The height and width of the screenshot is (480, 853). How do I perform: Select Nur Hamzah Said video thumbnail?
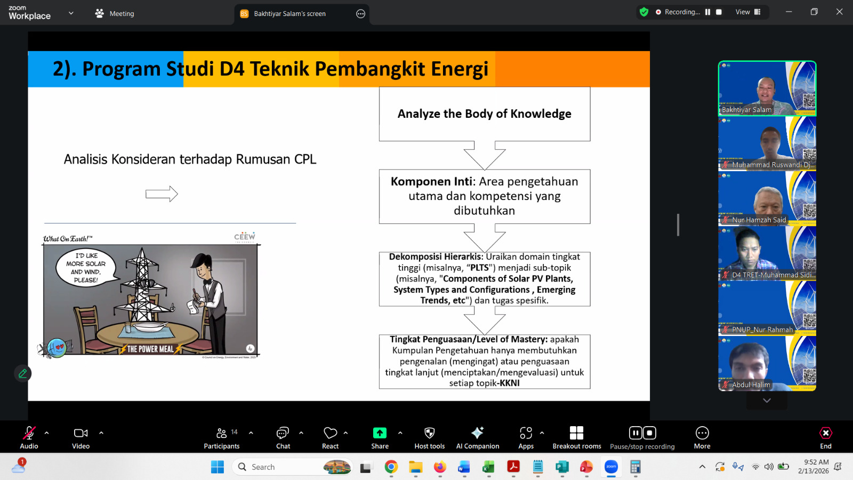(767, 198)
